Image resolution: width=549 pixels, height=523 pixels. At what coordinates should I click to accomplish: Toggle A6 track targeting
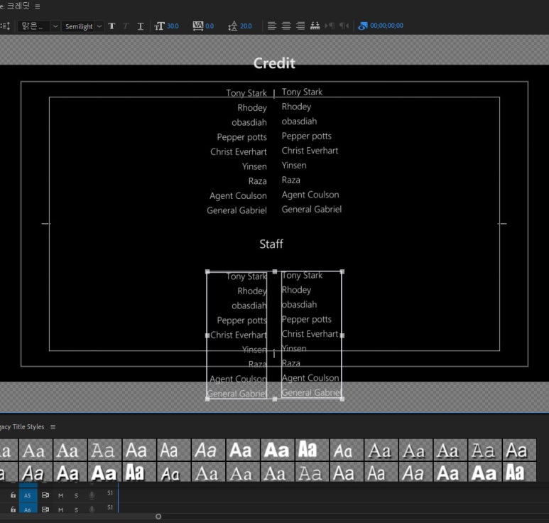point(28,509)
